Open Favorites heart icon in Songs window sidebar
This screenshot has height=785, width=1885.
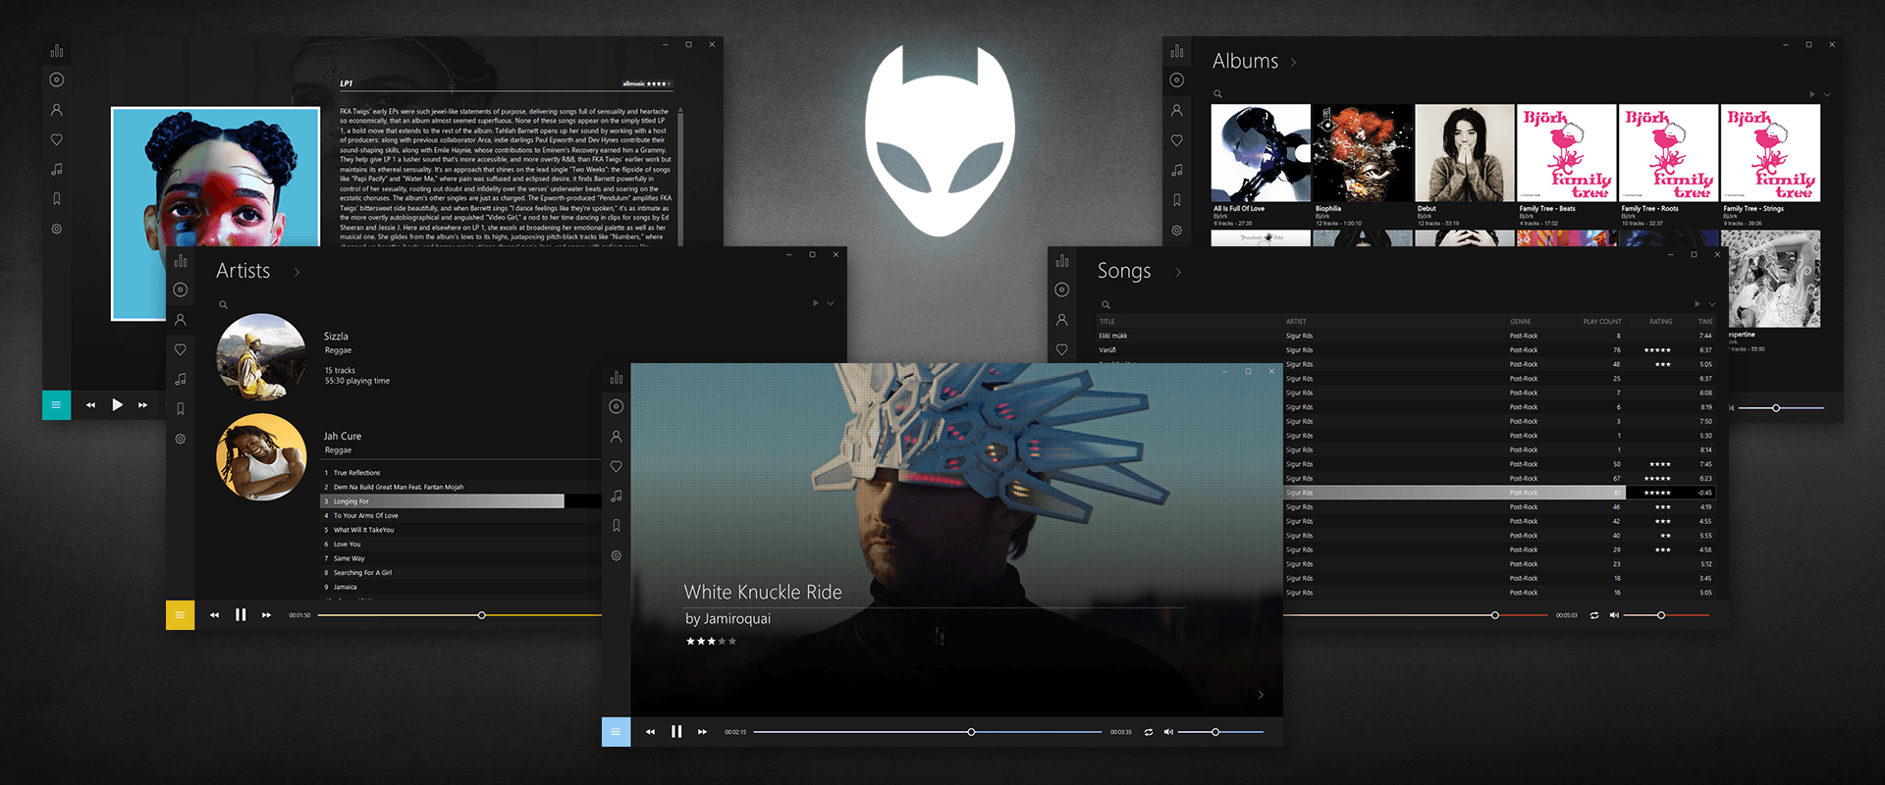click(1062, 349)
